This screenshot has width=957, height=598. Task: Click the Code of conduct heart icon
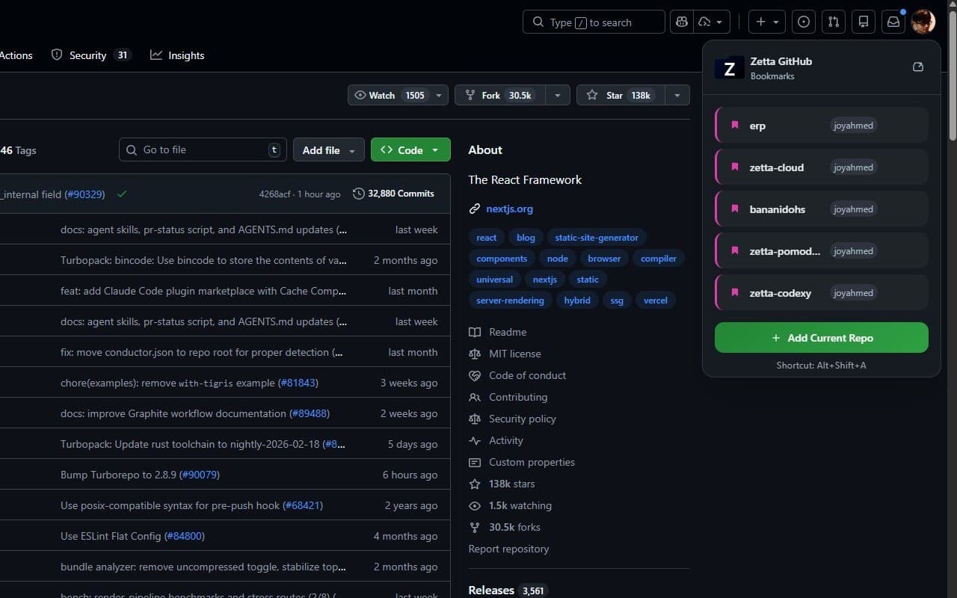click(x=474, y=375)
